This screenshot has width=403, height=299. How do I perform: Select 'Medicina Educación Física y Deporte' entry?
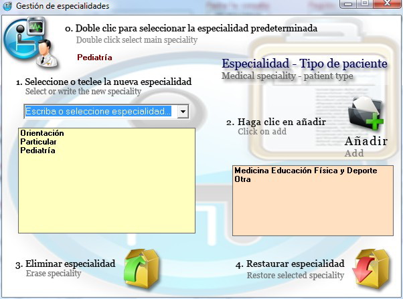click(305, 171)
